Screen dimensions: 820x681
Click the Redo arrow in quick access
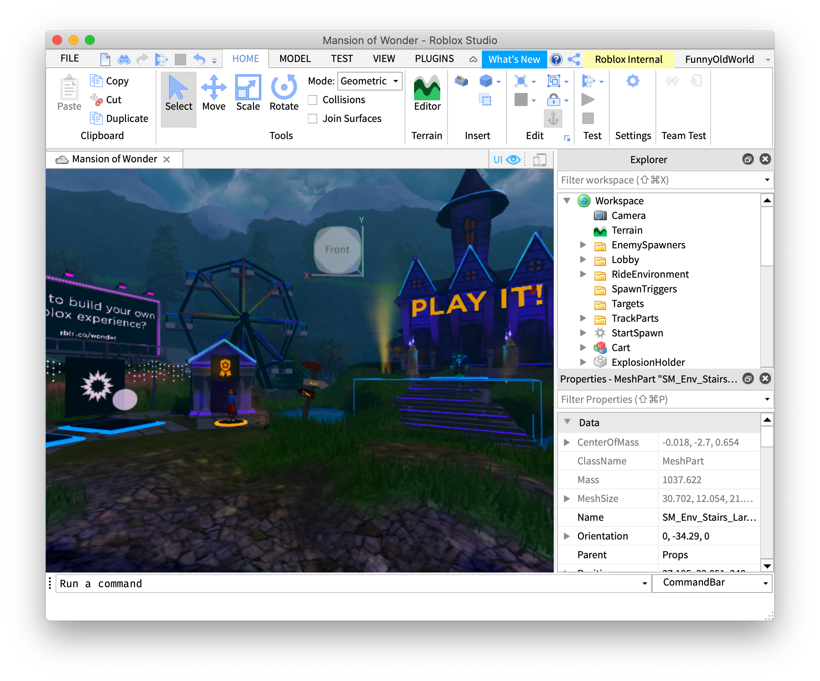[x=142, y=60]
